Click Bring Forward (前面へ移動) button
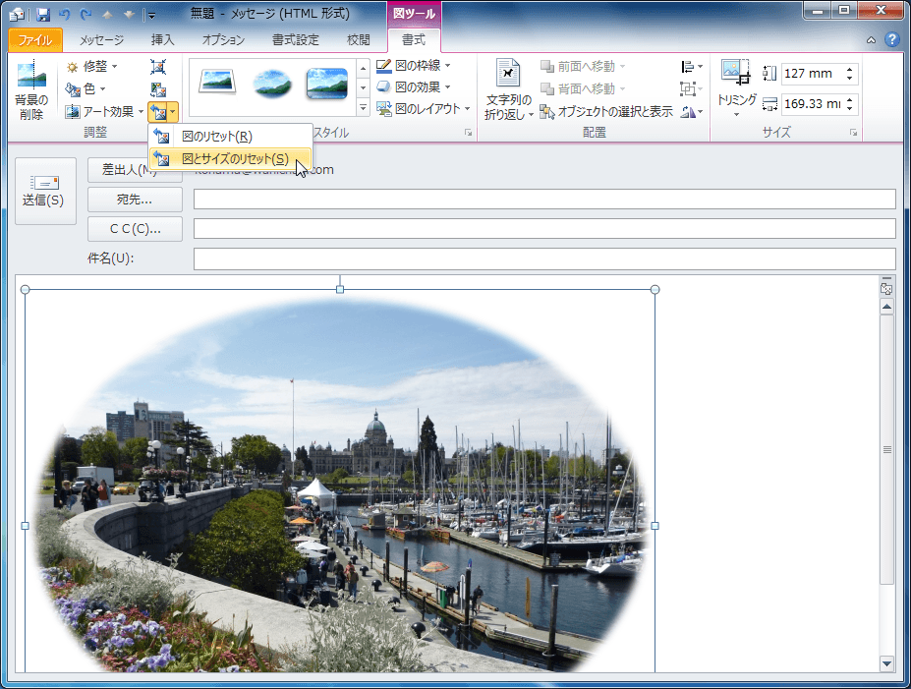The width and height of the screenshot is (911, 689). [x=583, y=67]
